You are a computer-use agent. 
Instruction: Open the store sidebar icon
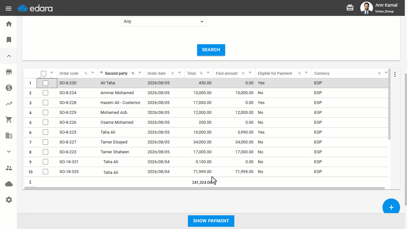[9, 72]
